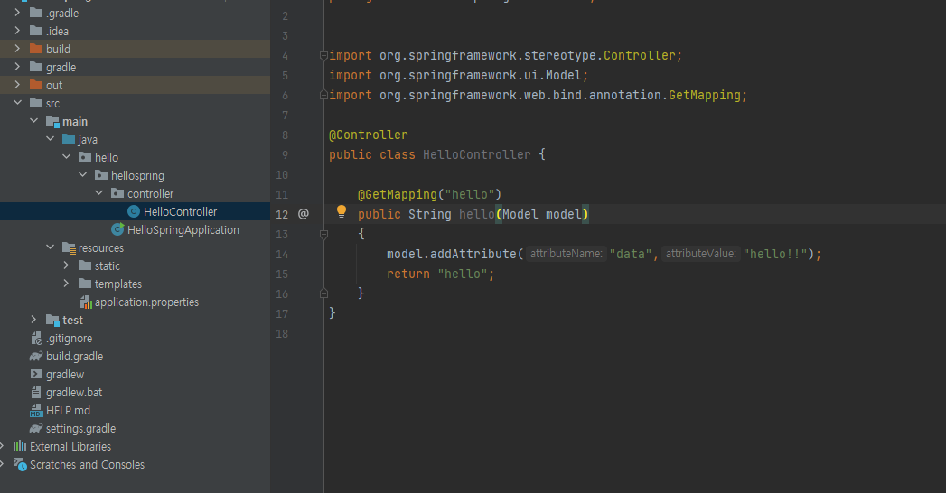Viewport: 946px width, 493px height.
Task: Select HELP.md file in the tree
Action: (136, 411)
